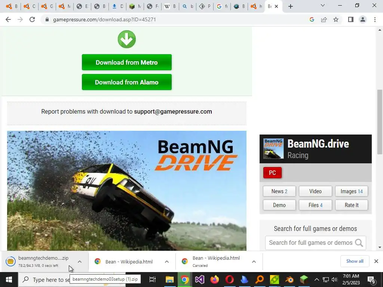Screen dimensions: 383x287
Task: Open News 2 section
Action: [x=279, y=191]
